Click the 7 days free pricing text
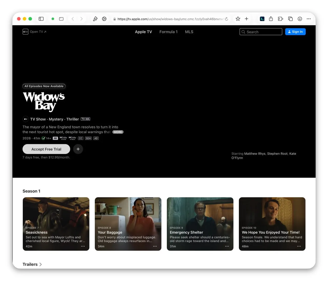 46,157
